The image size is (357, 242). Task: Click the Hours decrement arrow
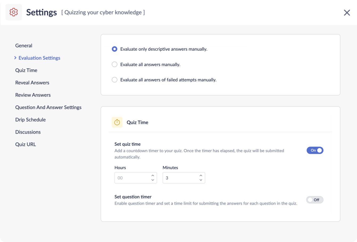pyautogui.click(x=152, y=180)
